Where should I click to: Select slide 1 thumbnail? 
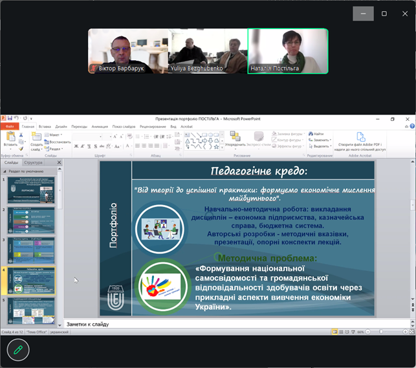click(x=31, y=190)
